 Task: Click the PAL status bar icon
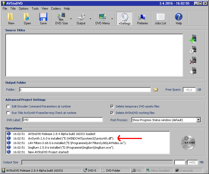[134, 170]
